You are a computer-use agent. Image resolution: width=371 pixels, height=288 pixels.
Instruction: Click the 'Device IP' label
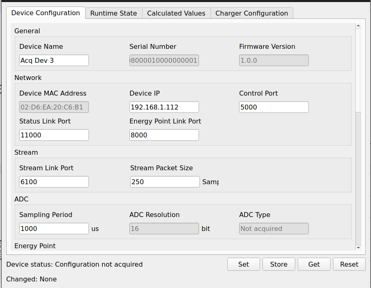pos(145,94)
